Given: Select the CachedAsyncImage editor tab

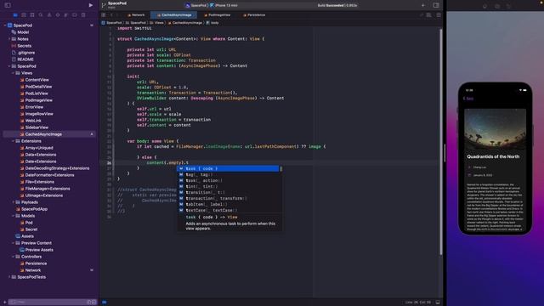Looking at the screenshot, I should point(173,15).
